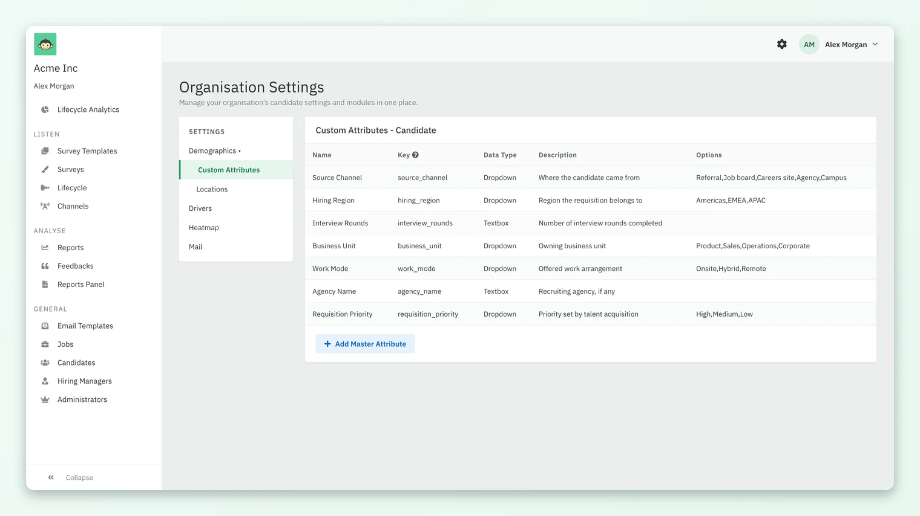
Task: Click the Jobs briefcase icon
Action: click(x=45, y=344)
